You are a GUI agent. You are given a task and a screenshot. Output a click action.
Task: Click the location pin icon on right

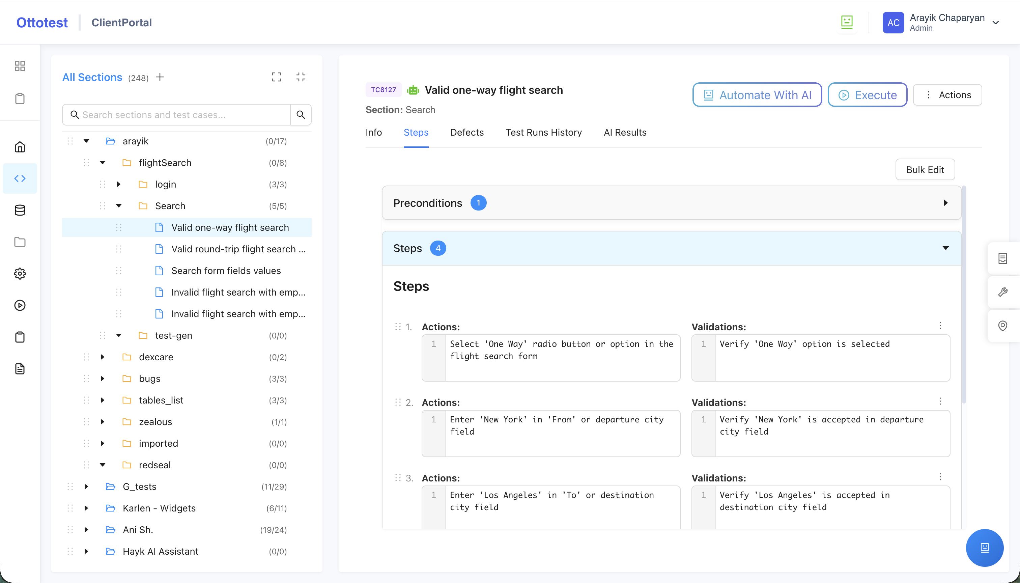coord(1003,326)
